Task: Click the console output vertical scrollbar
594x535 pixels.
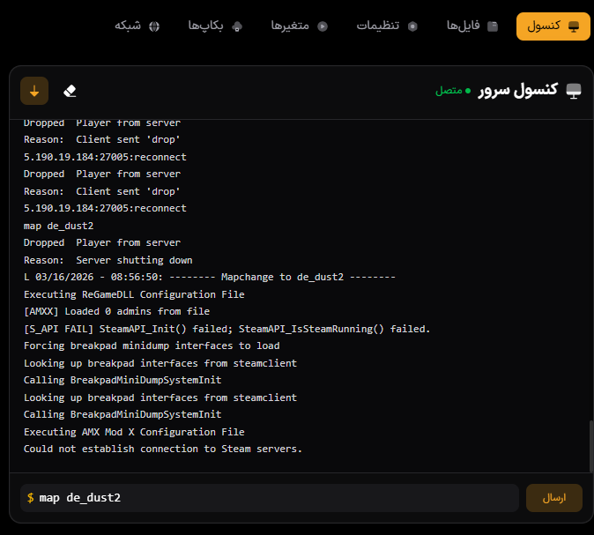Action: point(591,447)
